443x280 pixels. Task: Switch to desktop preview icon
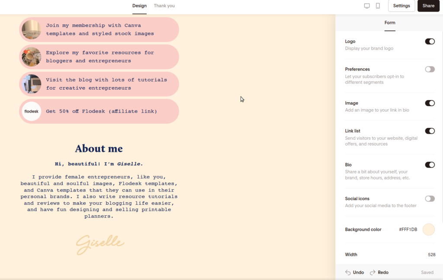pos(367,6)
